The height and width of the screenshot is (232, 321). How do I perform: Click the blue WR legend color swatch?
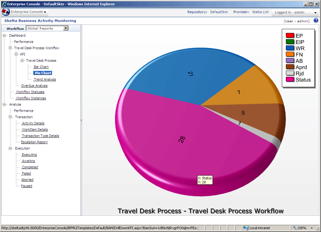click(290, 48)
